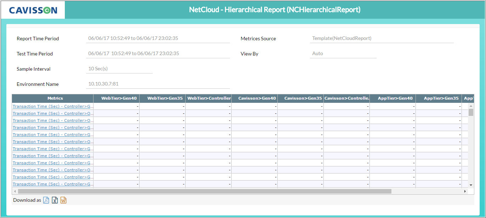
Task: Download the report as Word document
Action: (x=63, y=200)
